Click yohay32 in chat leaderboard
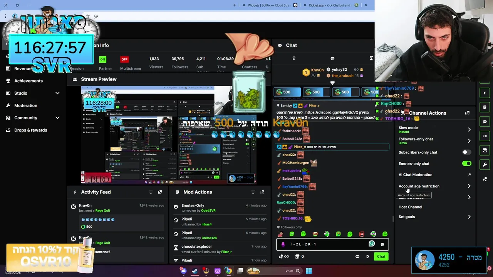This screenshot has width=493, height=277. (339, 70)
